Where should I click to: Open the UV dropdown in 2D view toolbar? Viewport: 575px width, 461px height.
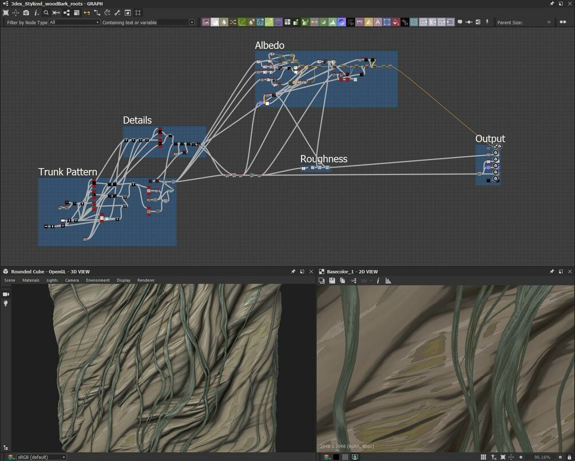coord(366,281)
